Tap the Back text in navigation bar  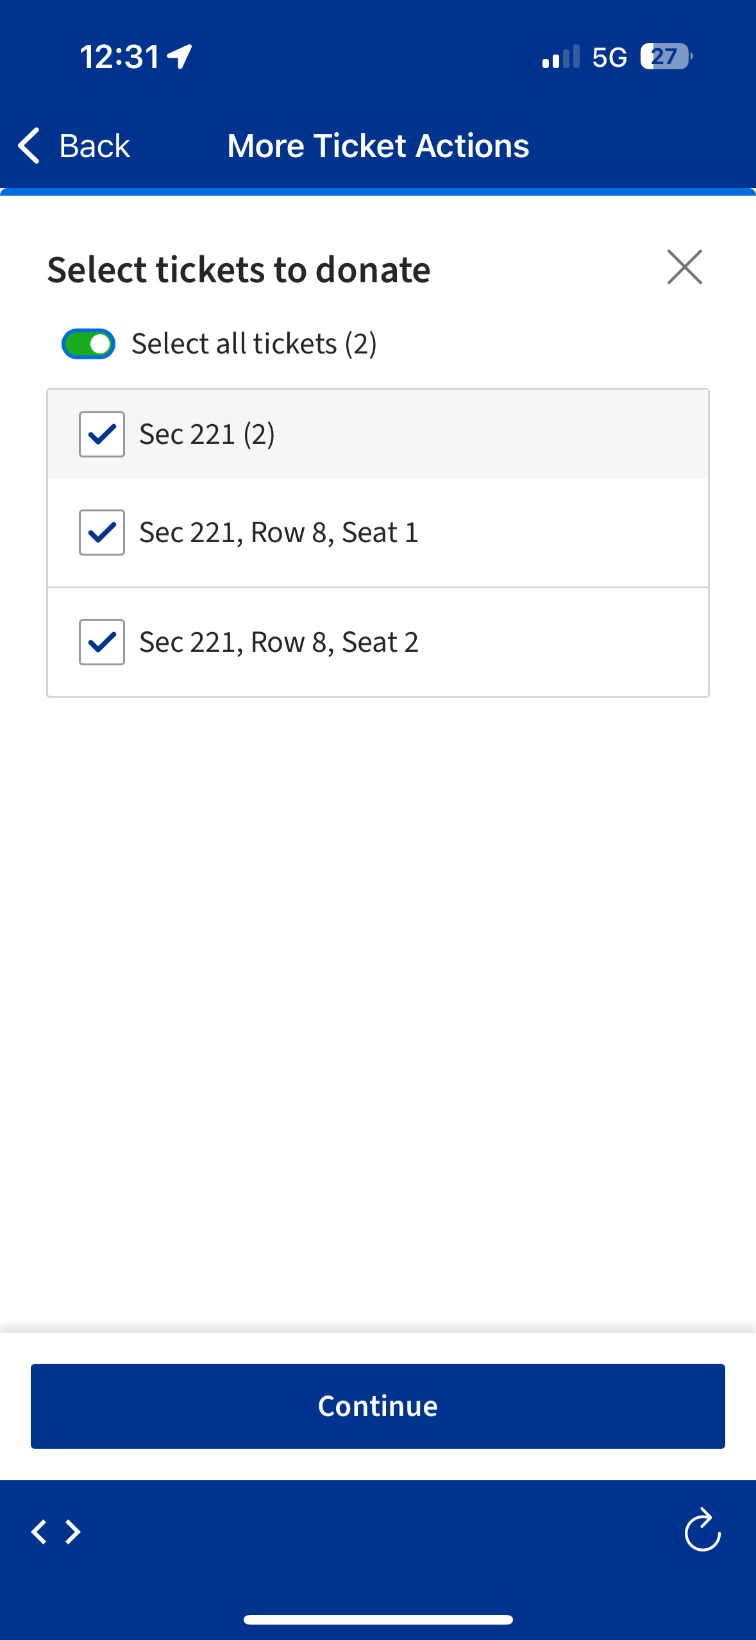(95, 146)
